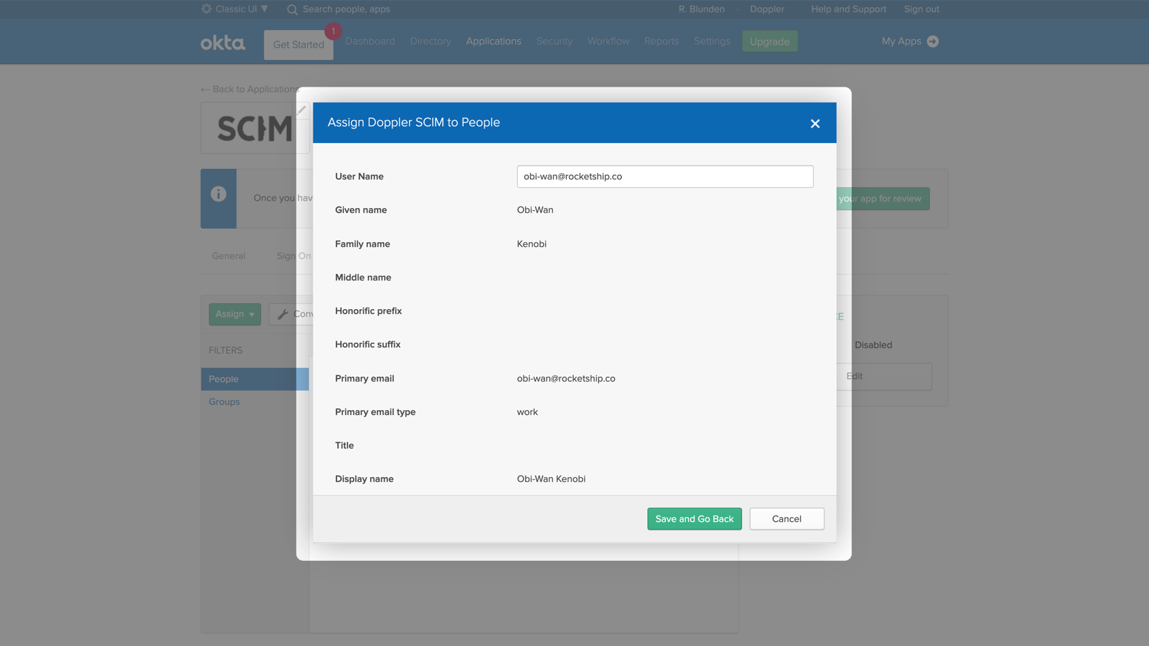
Task: Go back to Applications
Action: pyautogui.click(x=249, y=89)
